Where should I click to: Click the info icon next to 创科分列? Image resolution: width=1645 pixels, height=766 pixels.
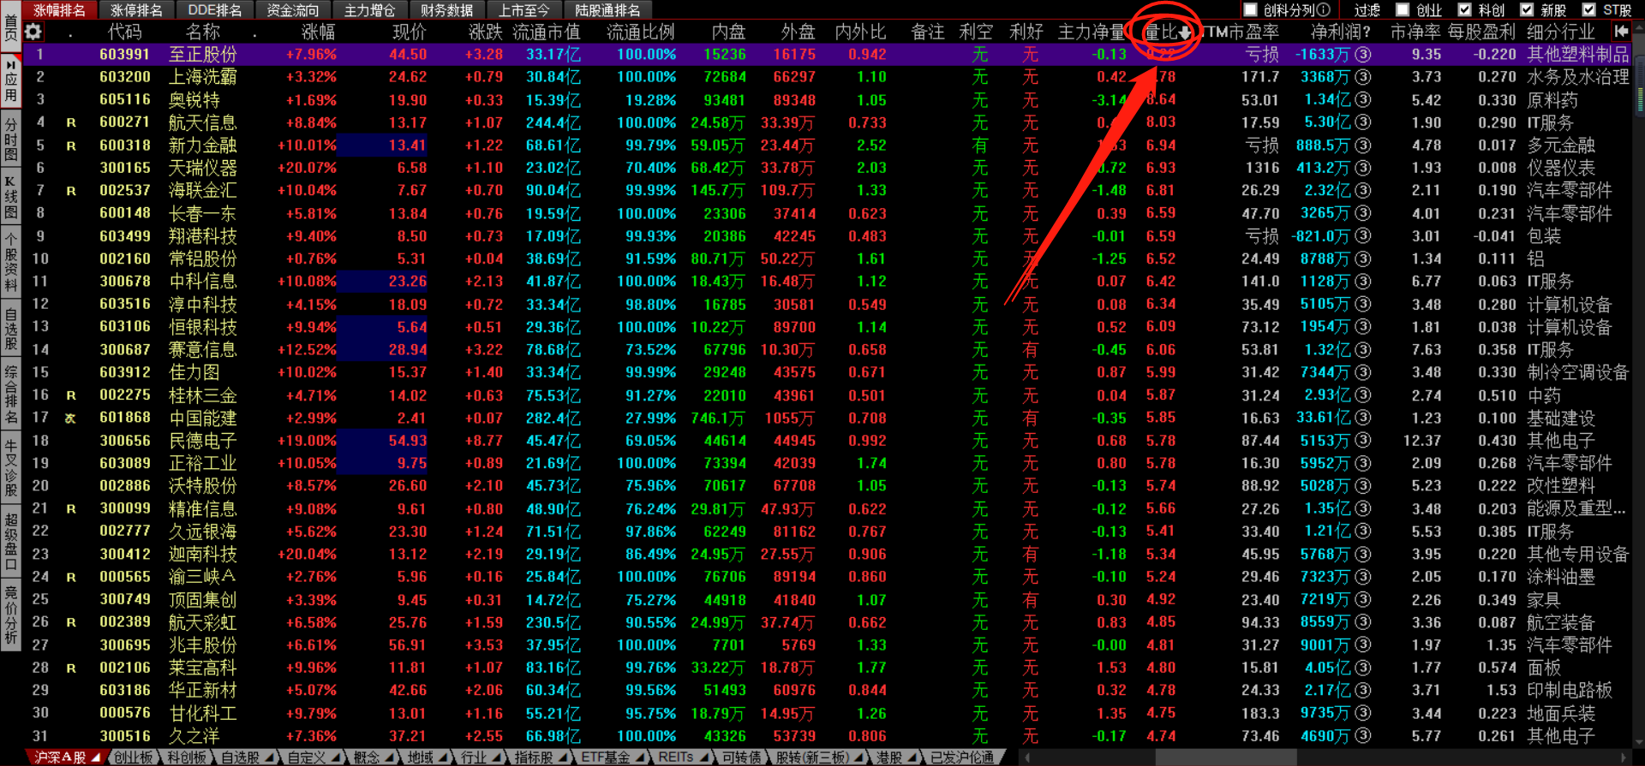[1324, 10]
